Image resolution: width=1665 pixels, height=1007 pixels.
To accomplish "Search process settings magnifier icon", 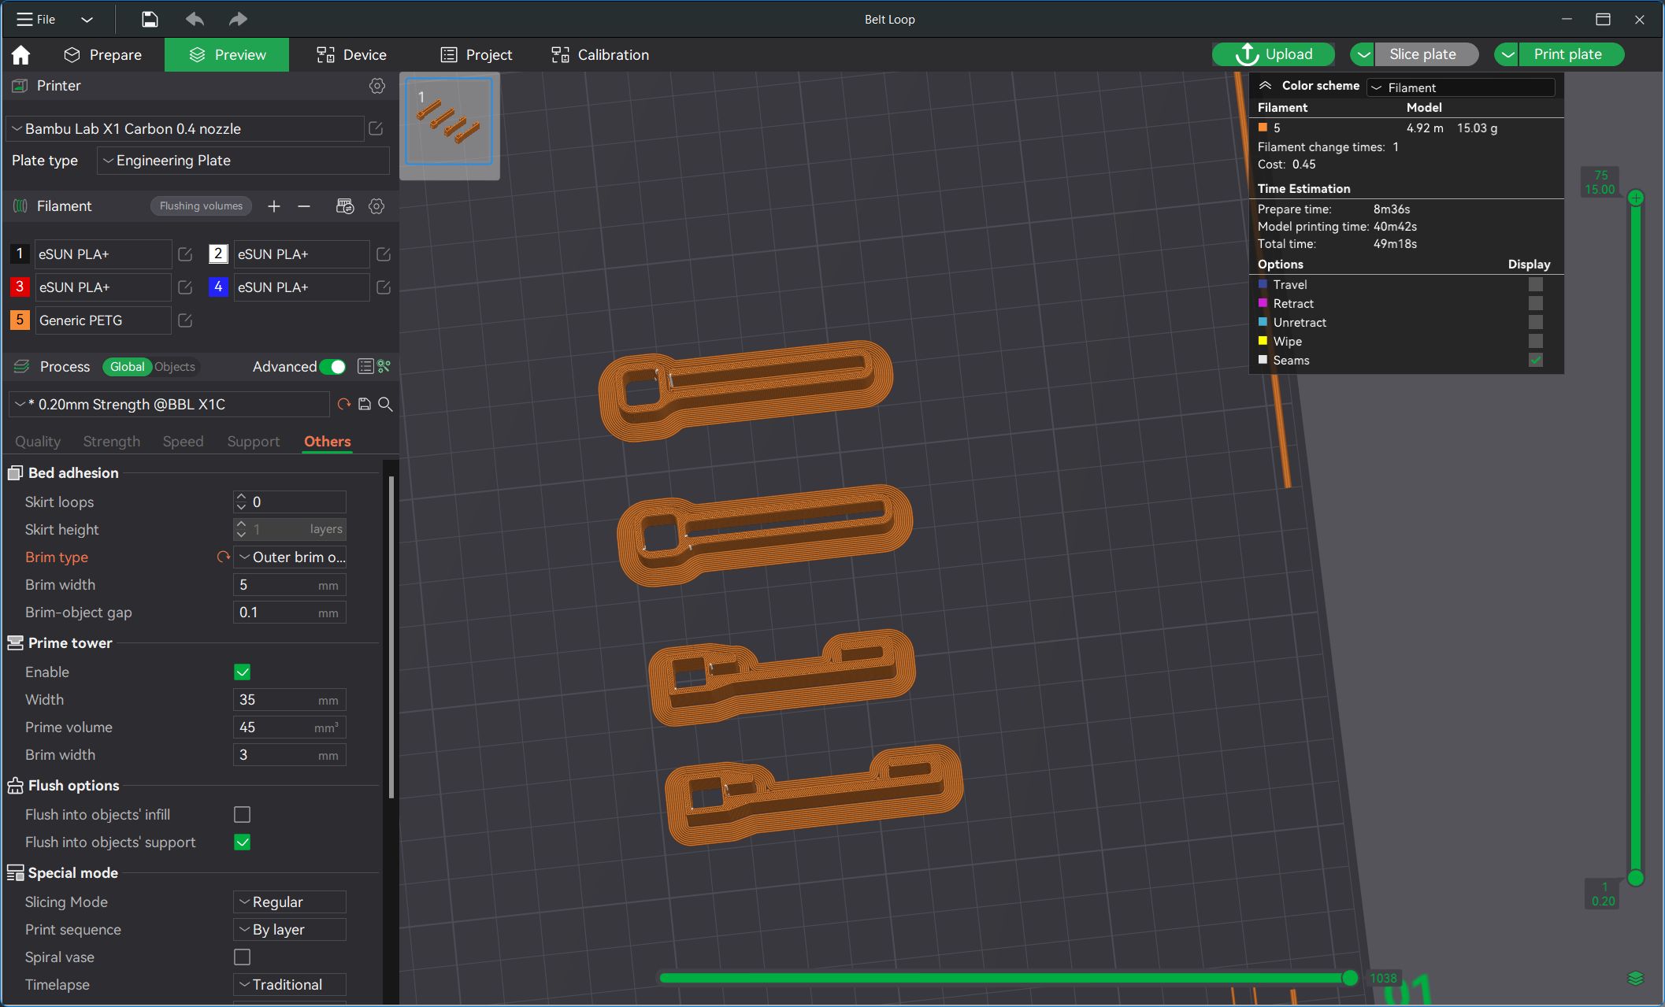I will (386, 405).
